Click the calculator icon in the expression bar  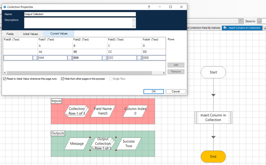tap(240, 21)
